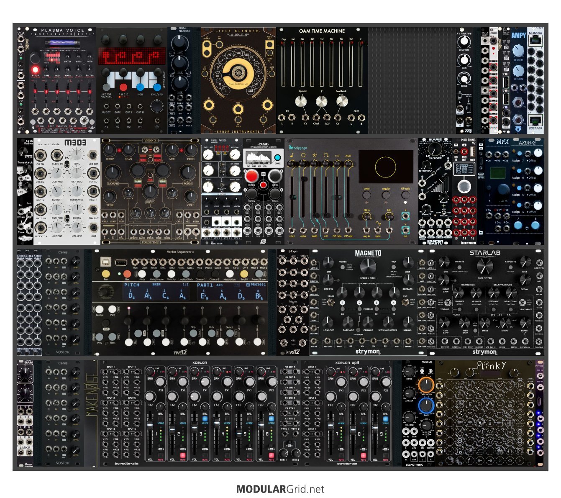Toggle Xcelon channel 2 Mute button

point(183,455)
